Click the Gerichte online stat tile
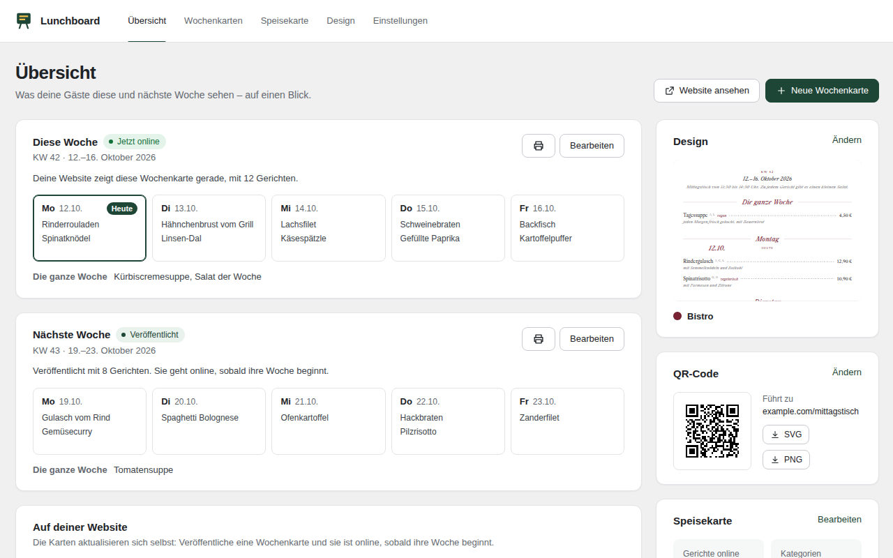 pos(719,549)
